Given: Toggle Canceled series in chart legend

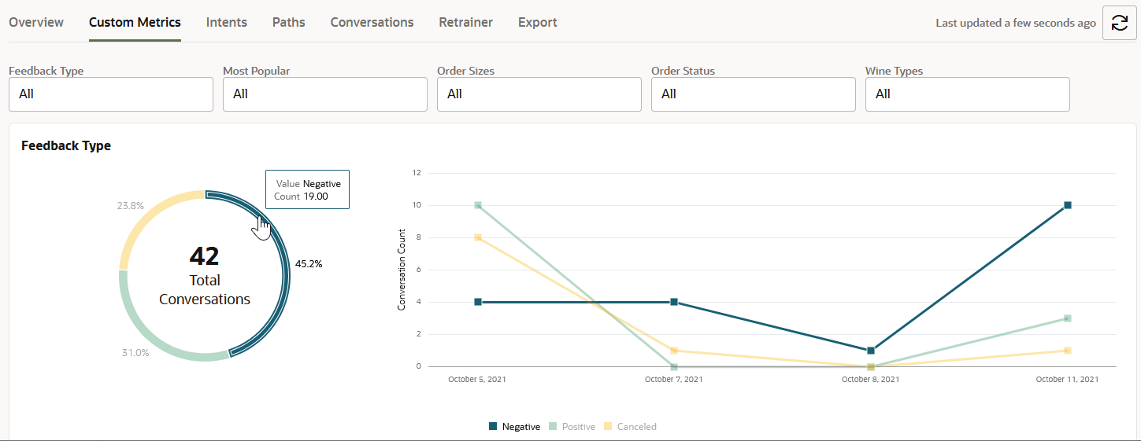Looking at the screenshot, I should tap(630, 427).
